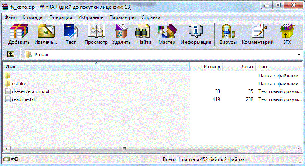Open the Комментарий comment icon
This screenshot has width=305, height=166.
click(259, 31)
